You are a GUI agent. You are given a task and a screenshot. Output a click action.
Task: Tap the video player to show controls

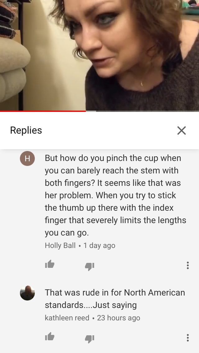point(99,55)
